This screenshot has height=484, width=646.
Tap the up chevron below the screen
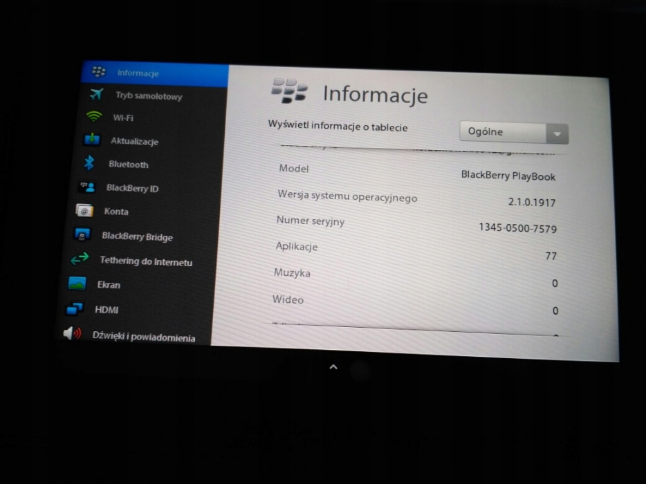(x=333, y=366)
